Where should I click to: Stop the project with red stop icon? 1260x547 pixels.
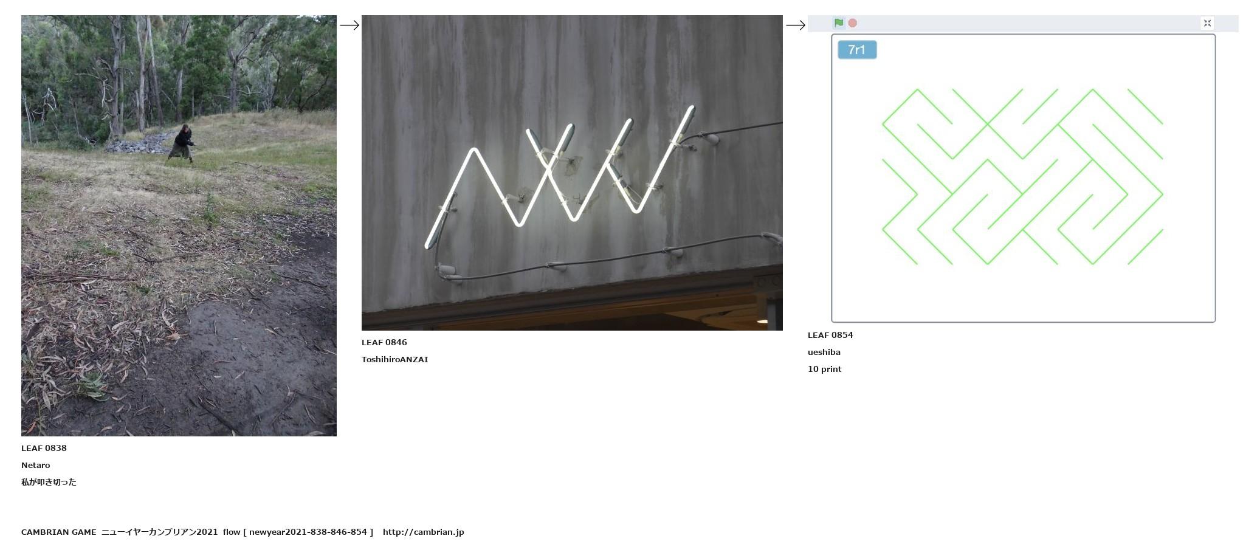(x=853, y=23)
